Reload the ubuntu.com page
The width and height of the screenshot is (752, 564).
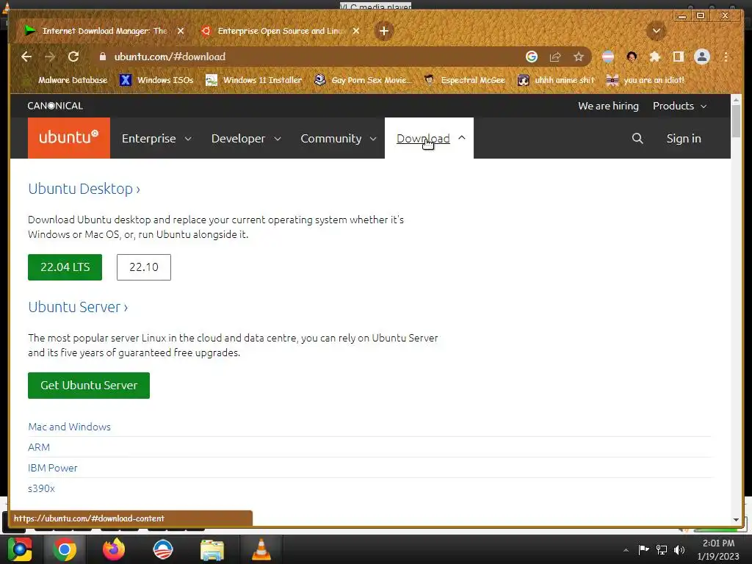tap(73, 57)
